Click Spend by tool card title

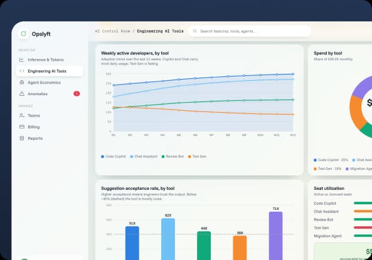click(328, 53)
